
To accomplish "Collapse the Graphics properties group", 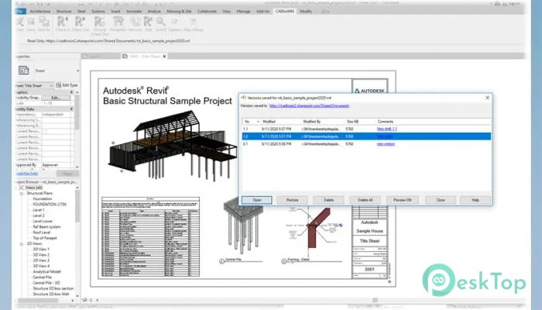I will (x=71, y=92).
